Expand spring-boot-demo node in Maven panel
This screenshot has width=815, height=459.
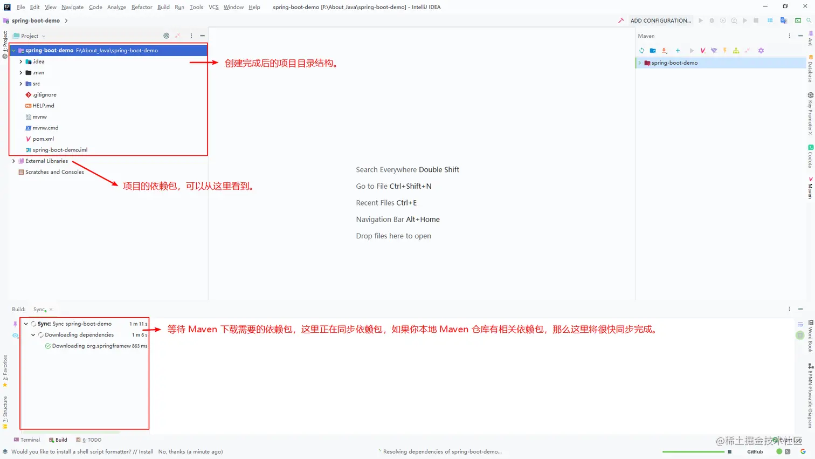point(640,63)
